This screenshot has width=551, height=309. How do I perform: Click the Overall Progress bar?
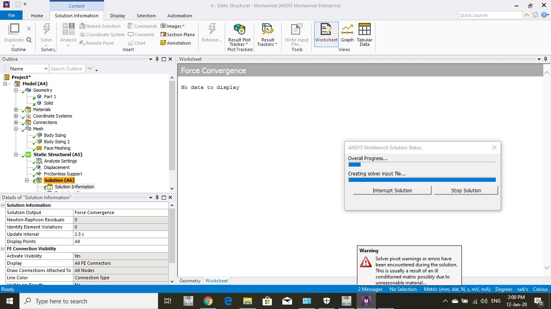click(422, 165)
